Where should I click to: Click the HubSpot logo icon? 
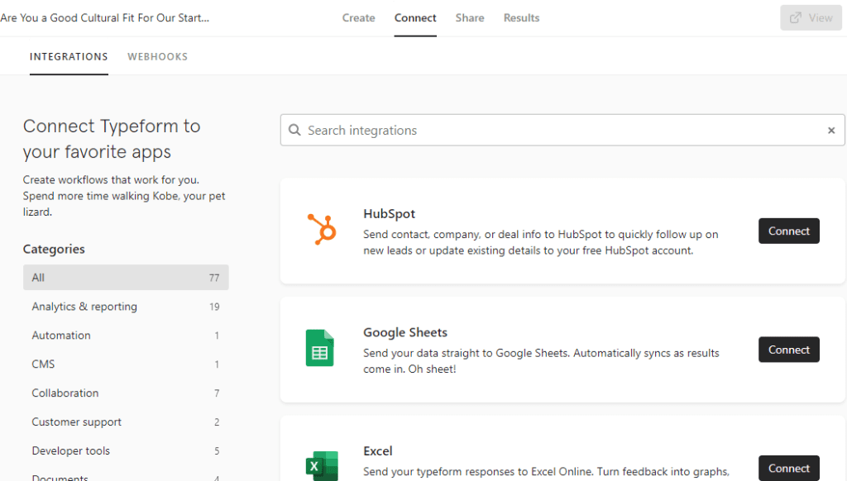point(322,230)
